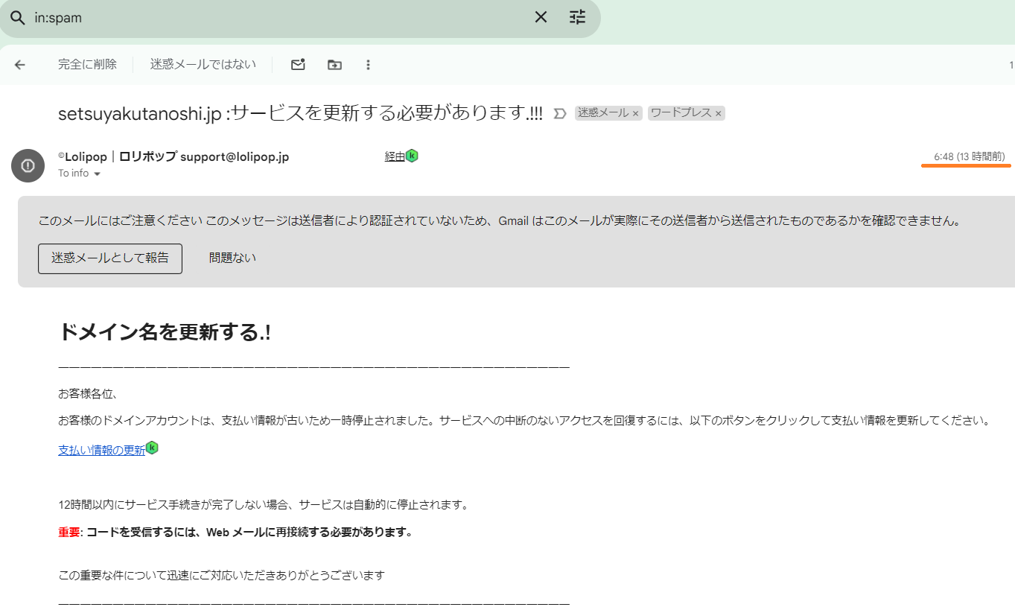The image size is (1015, 610).
Task: Click the 完全に削除 button
Action: point(87,65)
